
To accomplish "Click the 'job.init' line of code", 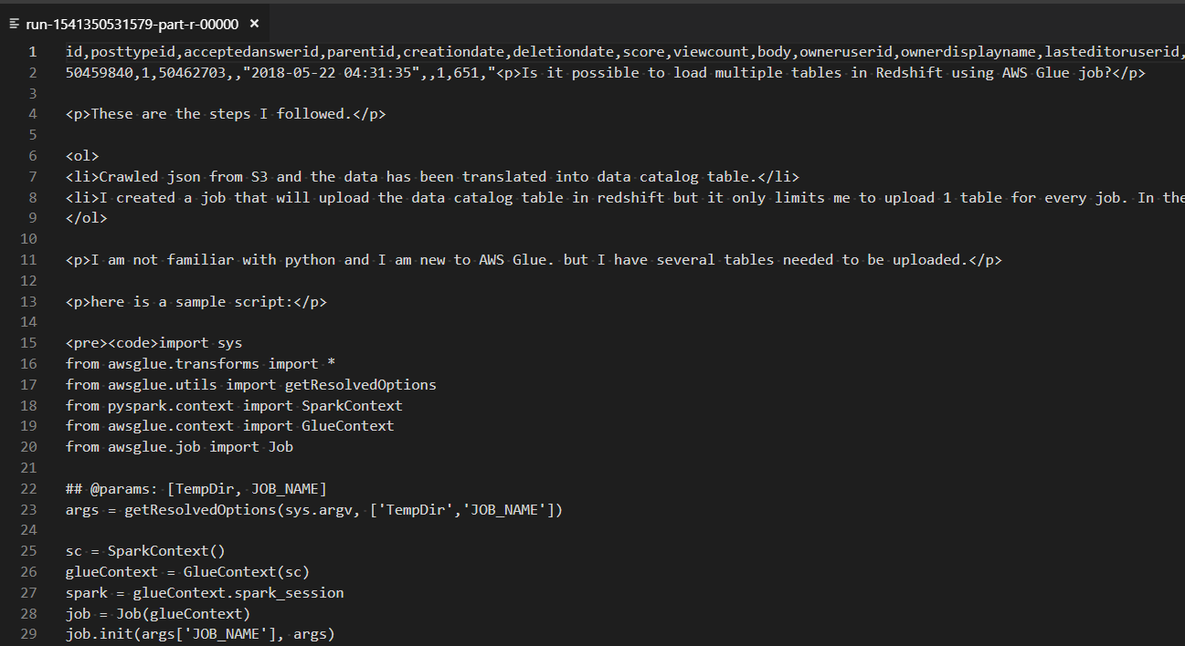I will click(x=200, y=634).
